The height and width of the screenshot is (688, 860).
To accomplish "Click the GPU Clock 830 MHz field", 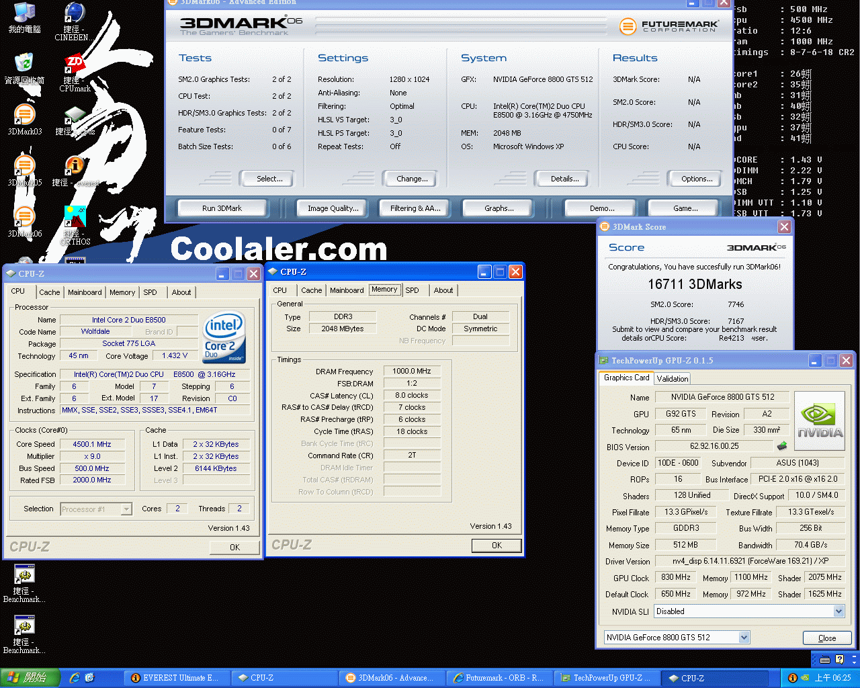I will coord(676,577).
